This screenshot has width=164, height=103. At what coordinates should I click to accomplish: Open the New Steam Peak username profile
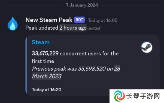coord(49,20)
